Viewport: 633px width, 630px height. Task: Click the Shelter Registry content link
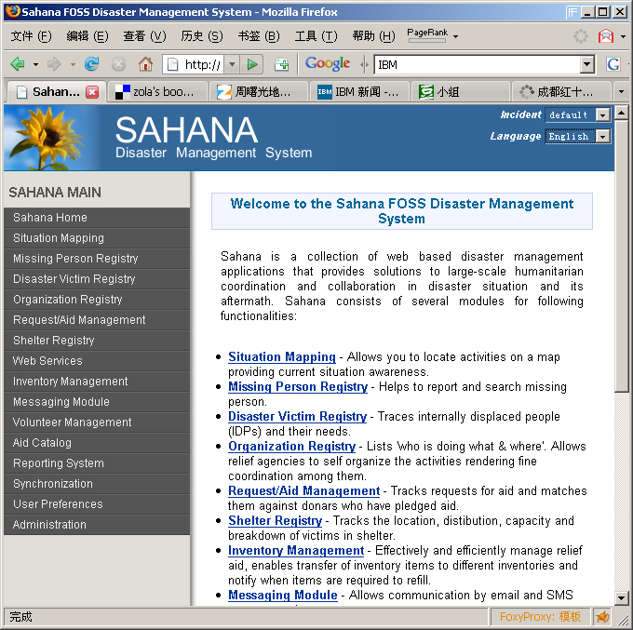tap(275, 520)
